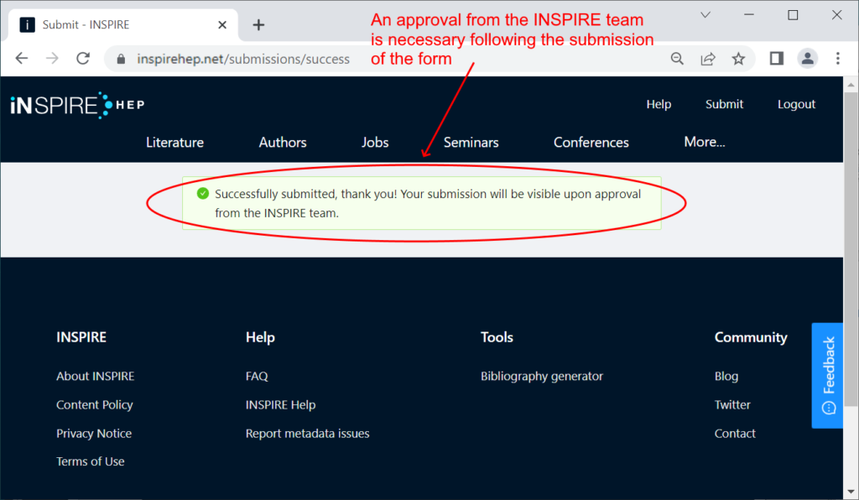Click the INSPIRE HEP logo
Screen dimensions: 859x500
click(x=77, y=105)
